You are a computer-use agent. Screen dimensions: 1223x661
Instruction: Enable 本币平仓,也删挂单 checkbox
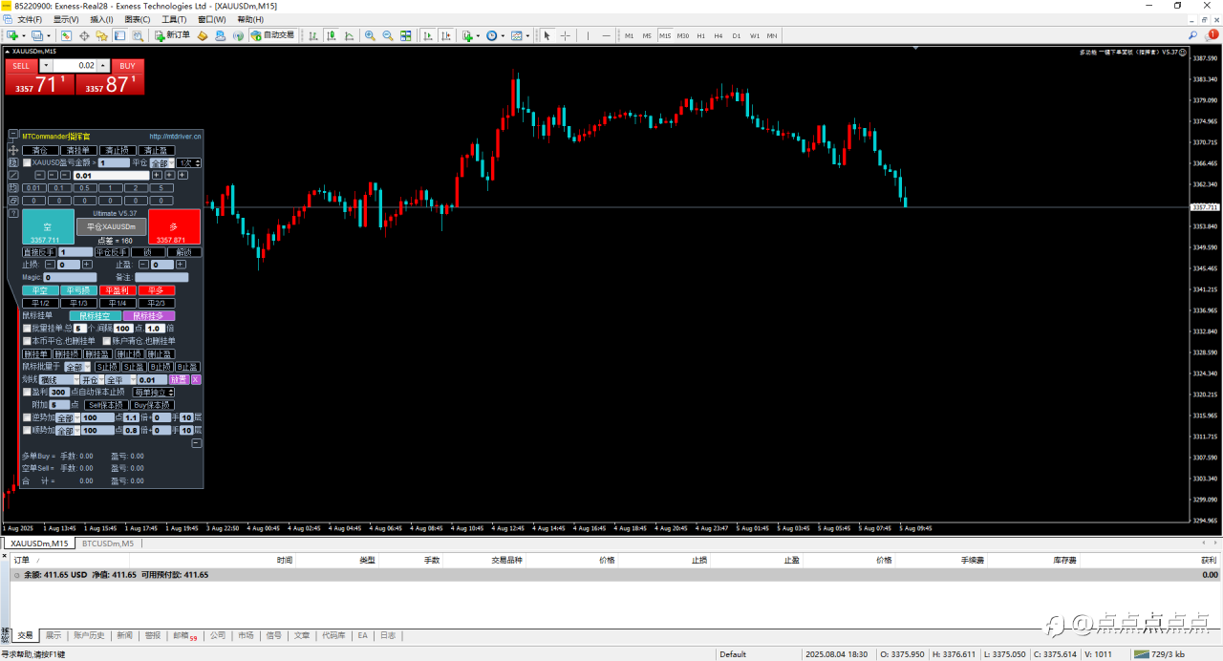click(27, 341)
